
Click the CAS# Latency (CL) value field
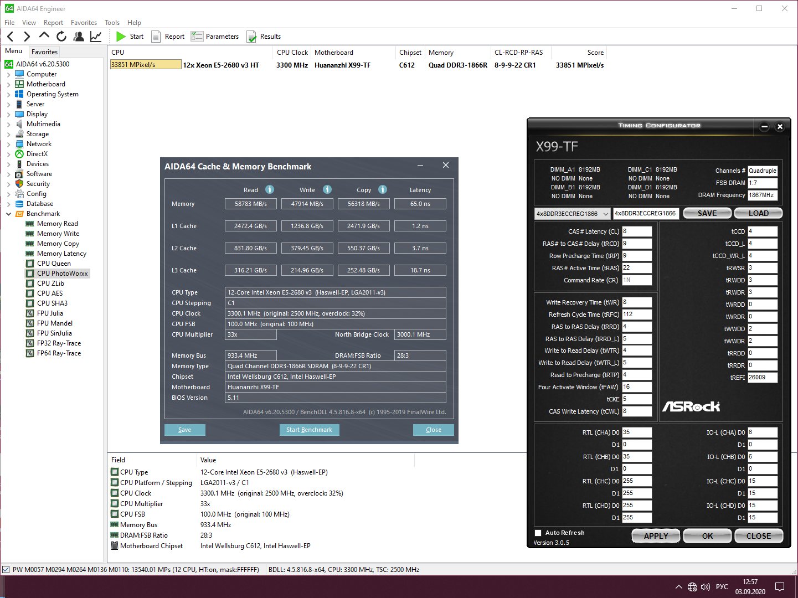tap(637, 231)
